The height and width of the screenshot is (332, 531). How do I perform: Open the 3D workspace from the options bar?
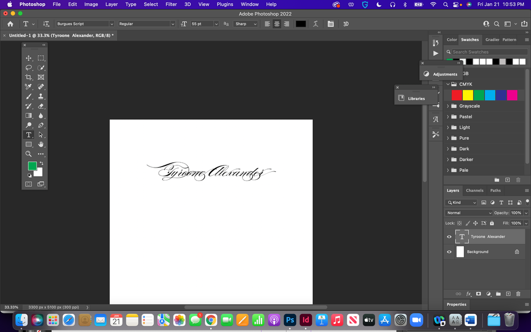tap(346, 23)
